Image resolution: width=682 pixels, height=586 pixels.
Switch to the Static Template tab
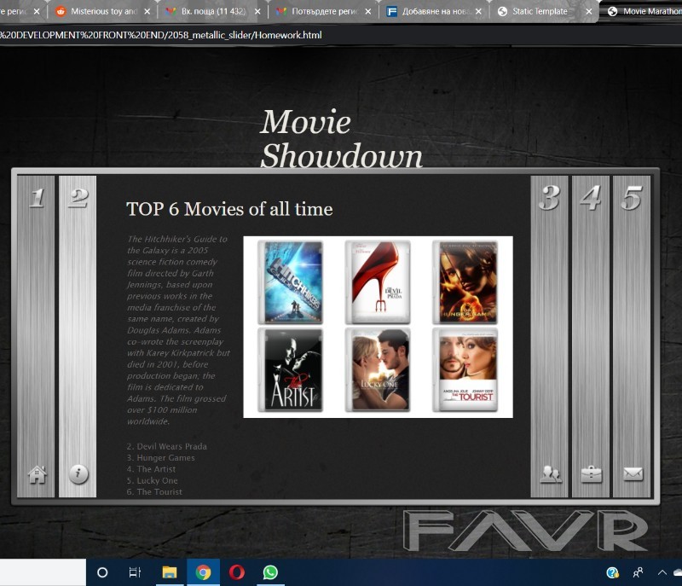[539, 12]
